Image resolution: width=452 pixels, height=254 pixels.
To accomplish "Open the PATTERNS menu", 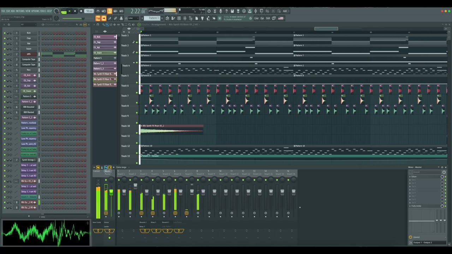I will tap(20, 11).
